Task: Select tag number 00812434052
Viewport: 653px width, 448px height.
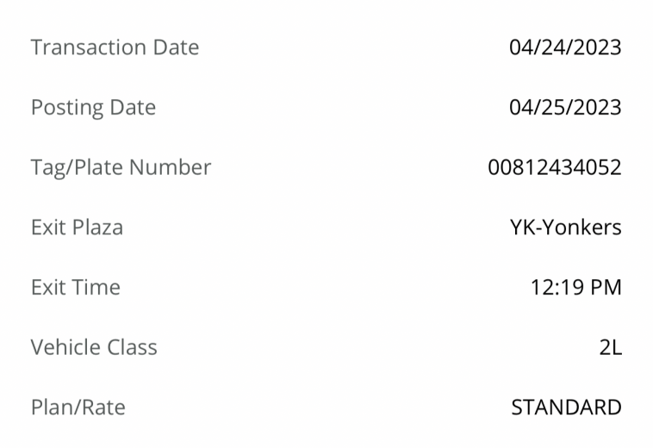Action: click(555, 167)
